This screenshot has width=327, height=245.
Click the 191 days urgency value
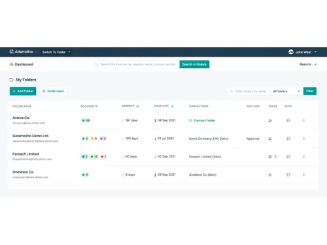[x=131, y=120]
